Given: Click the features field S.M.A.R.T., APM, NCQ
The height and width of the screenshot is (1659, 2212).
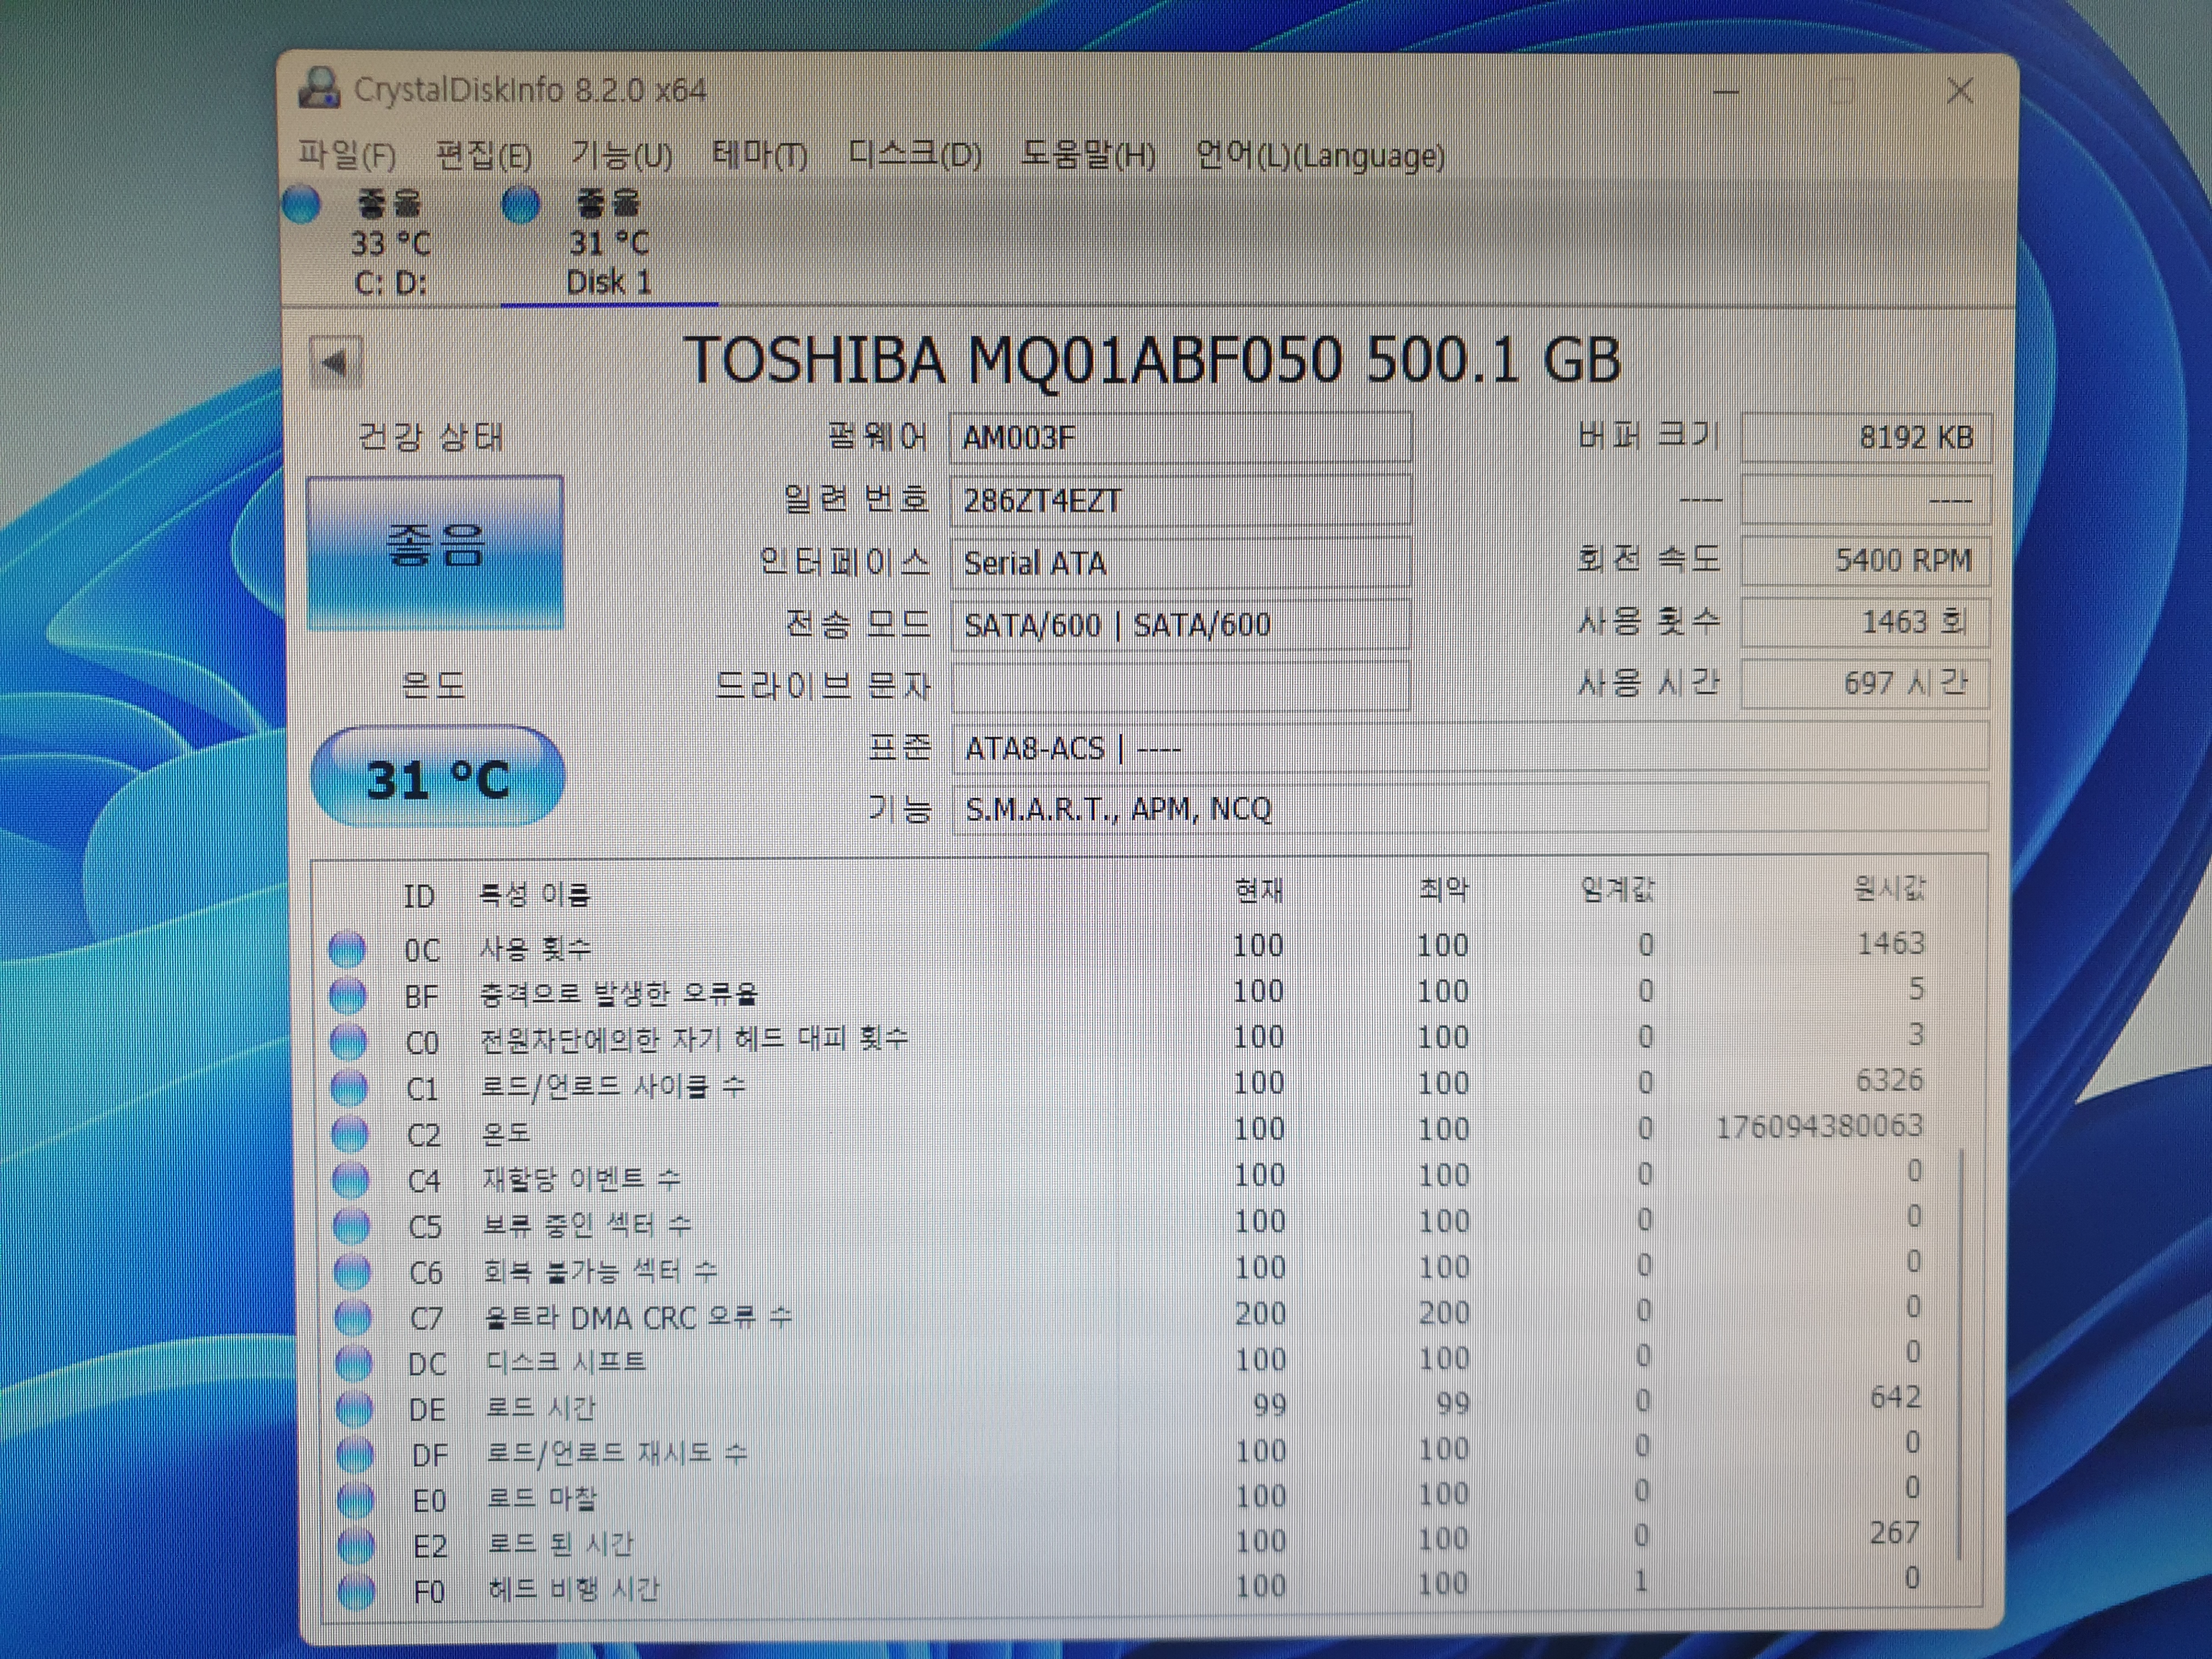Looking at the screenshot, I should (x=1469, y=808).
